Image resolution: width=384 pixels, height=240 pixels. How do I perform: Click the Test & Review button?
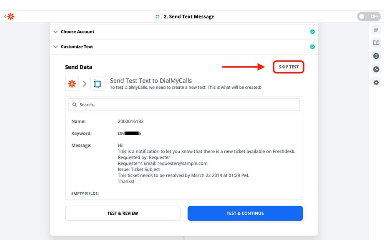[x=122, y=214]
